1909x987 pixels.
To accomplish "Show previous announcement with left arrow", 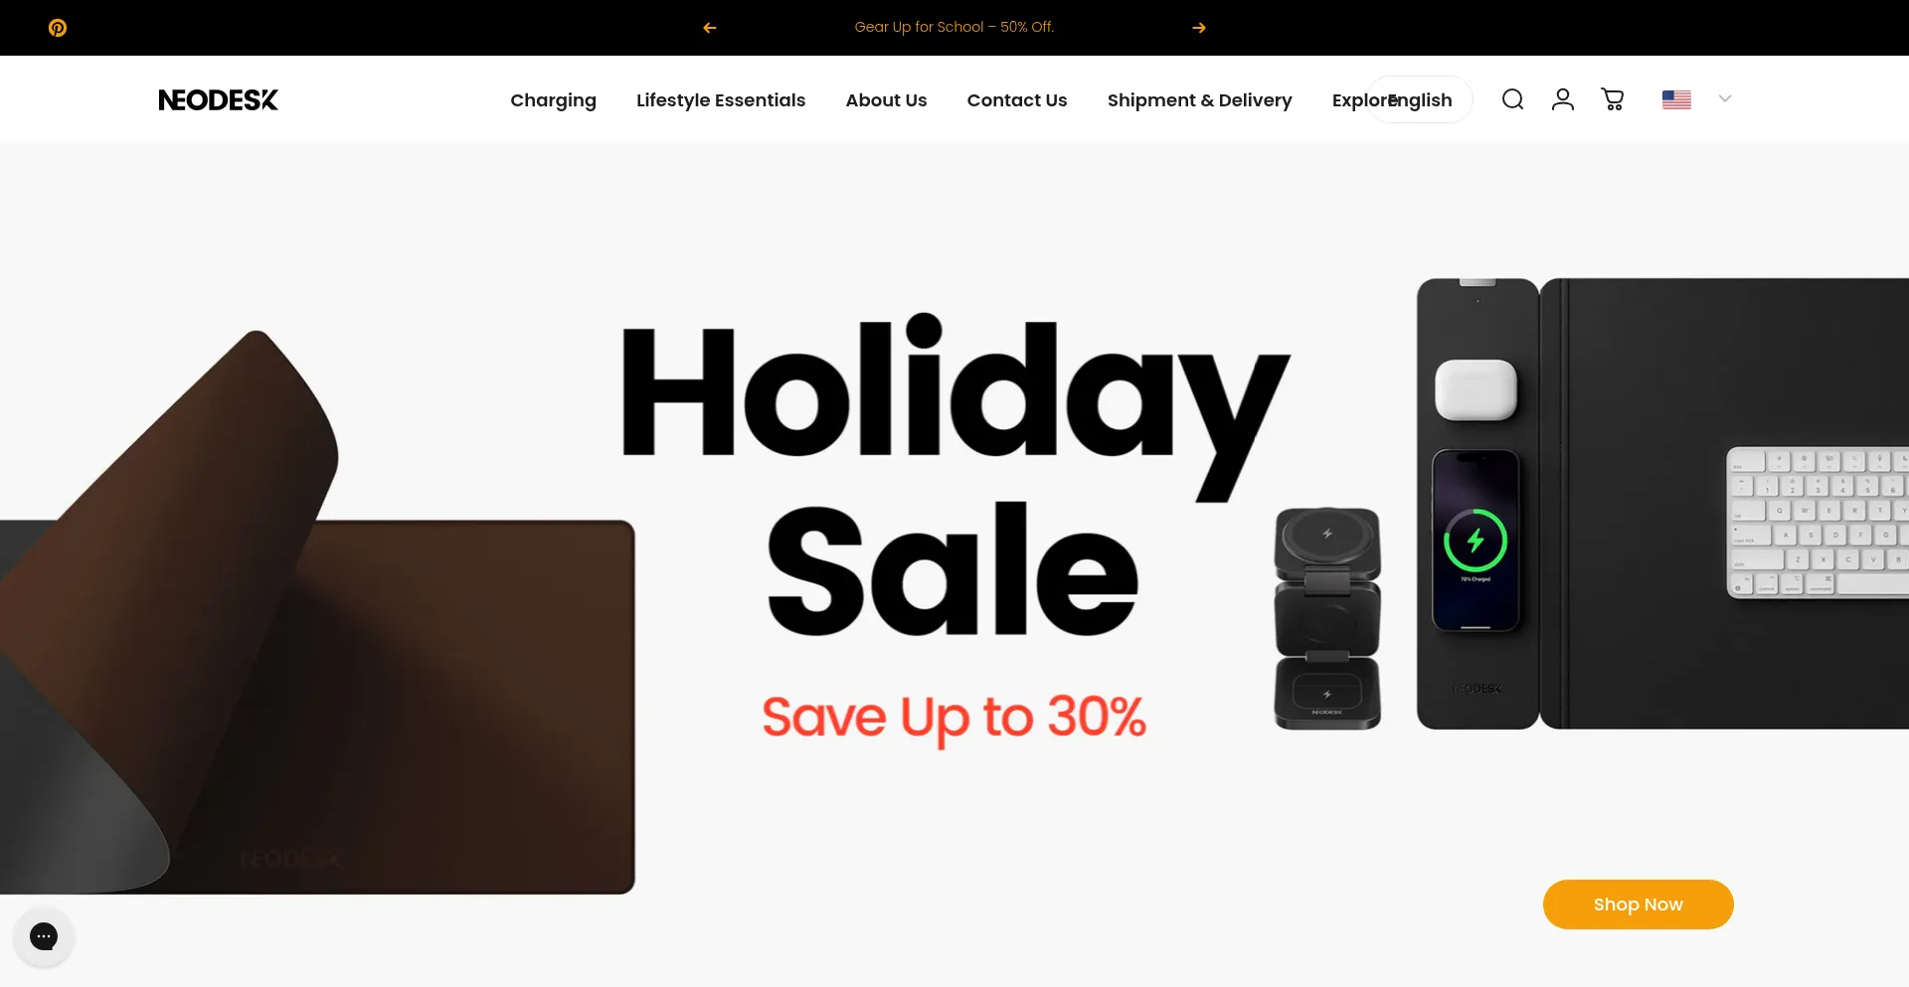I will (x=710, y=28).
